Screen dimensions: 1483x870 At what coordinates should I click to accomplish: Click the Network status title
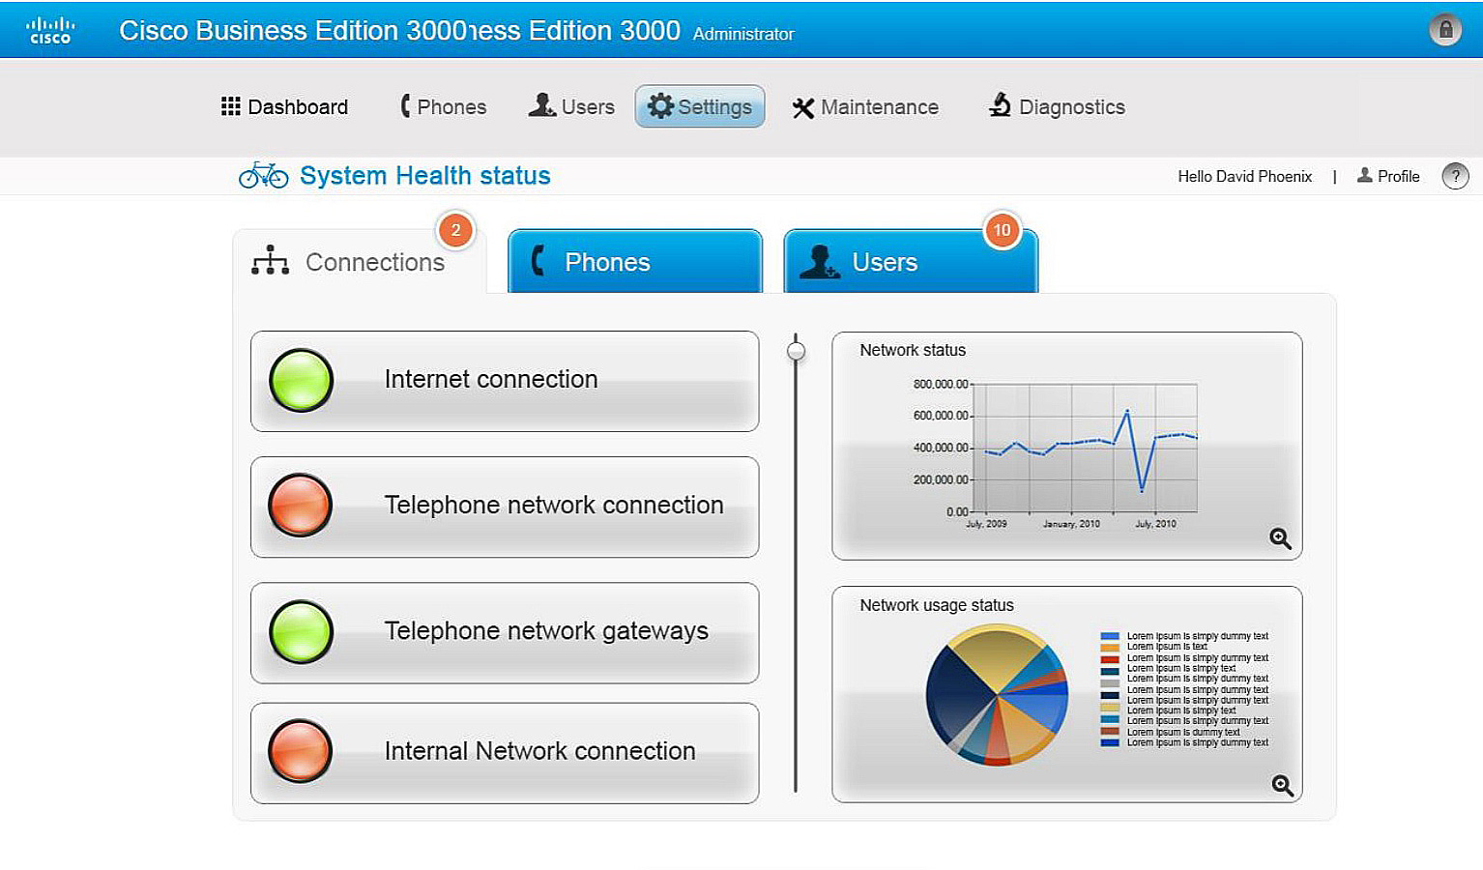[x=913, y=350]
